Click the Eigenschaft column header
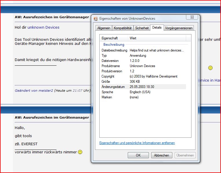The image size is (221, 173). (x=114, y=38)
